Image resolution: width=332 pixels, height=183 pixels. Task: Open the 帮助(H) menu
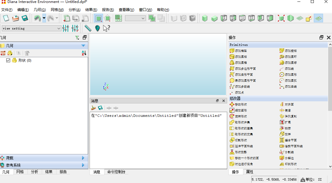(x=163, y=10)
